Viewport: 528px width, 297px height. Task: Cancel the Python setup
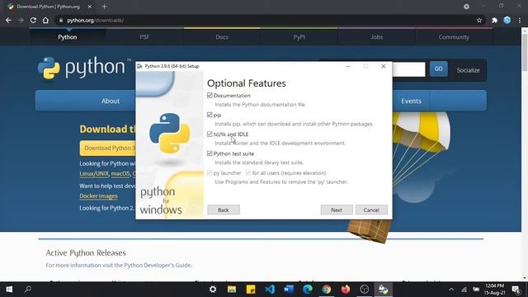tap(371, 210)
